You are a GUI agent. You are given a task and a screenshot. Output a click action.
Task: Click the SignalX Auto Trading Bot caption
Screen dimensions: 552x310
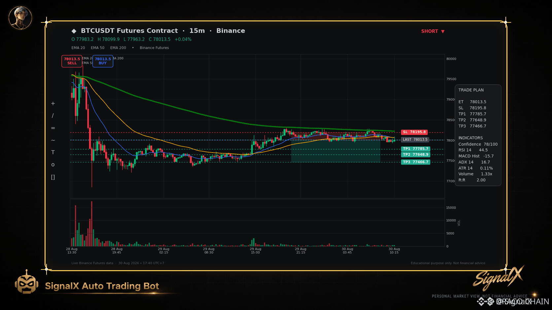(102, 286)
